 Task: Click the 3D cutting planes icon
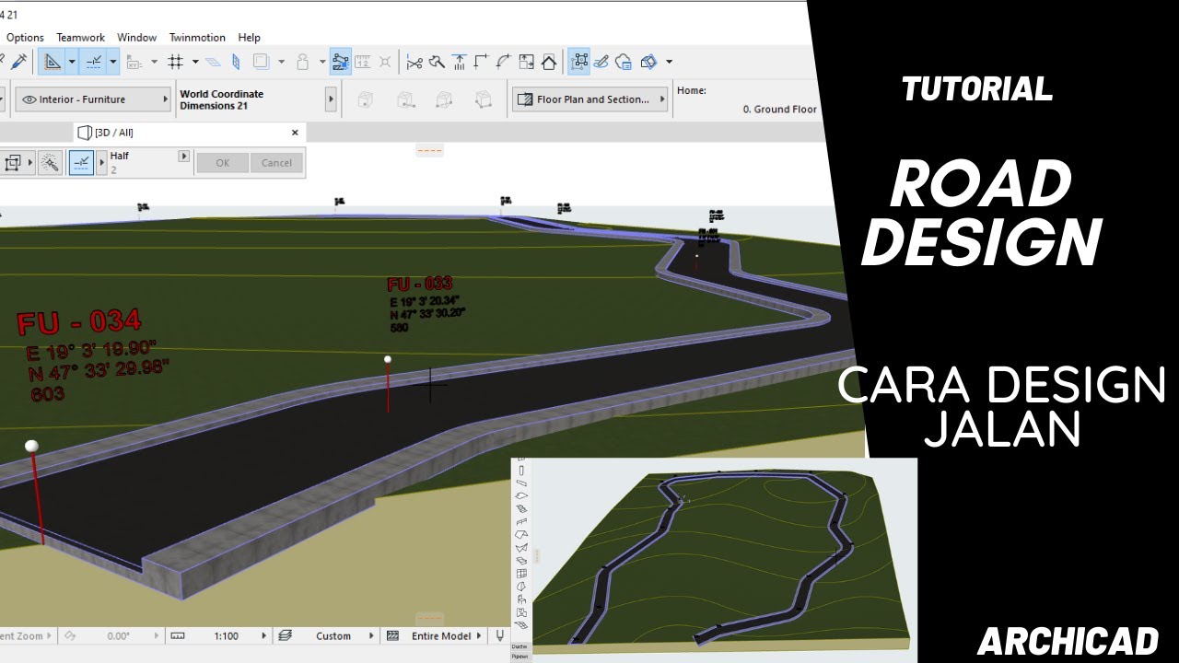[x=648, y=62]
